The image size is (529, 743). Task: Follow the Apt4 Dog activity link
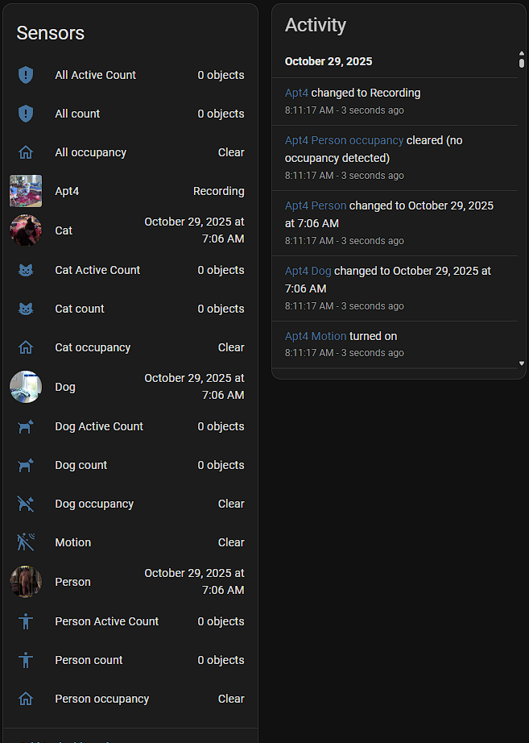click(x=308, y=271)
